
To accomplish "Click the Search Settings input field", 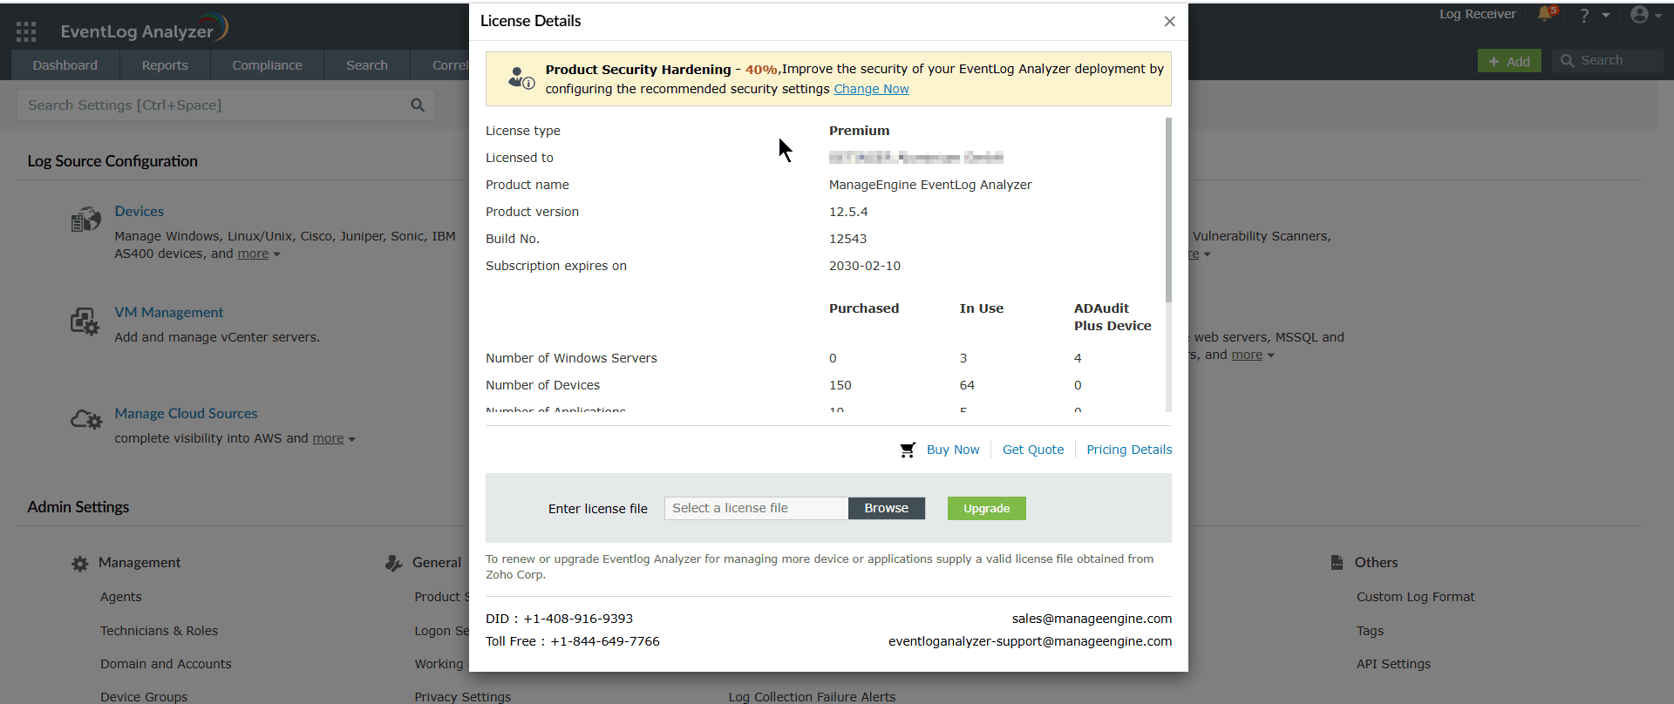I will [x=226, y=105].
